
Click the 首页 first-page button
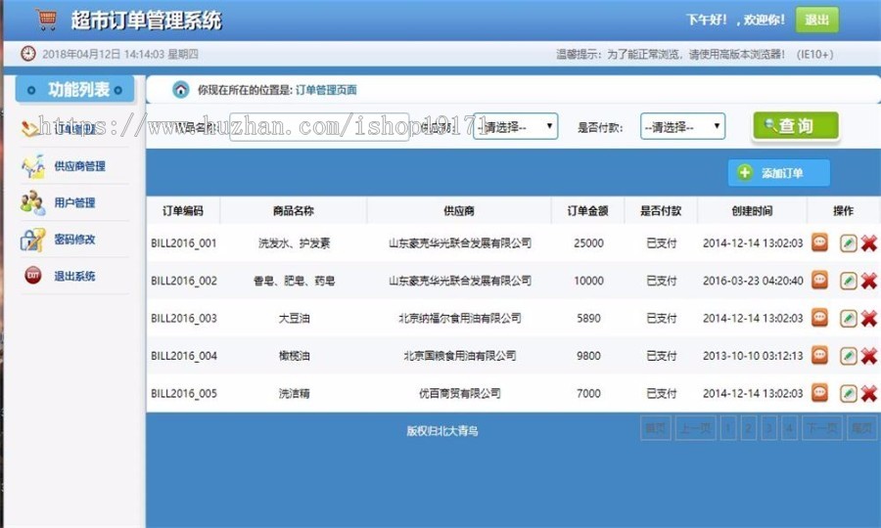click(x=656, y=428)
